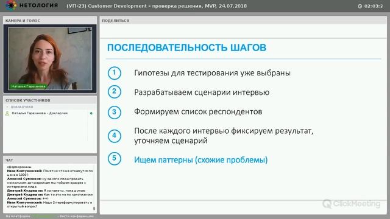The width and height of the screenshot is (390, 219).
Task: Click the chat message mentioning 1000
Action: coord(50,173)
